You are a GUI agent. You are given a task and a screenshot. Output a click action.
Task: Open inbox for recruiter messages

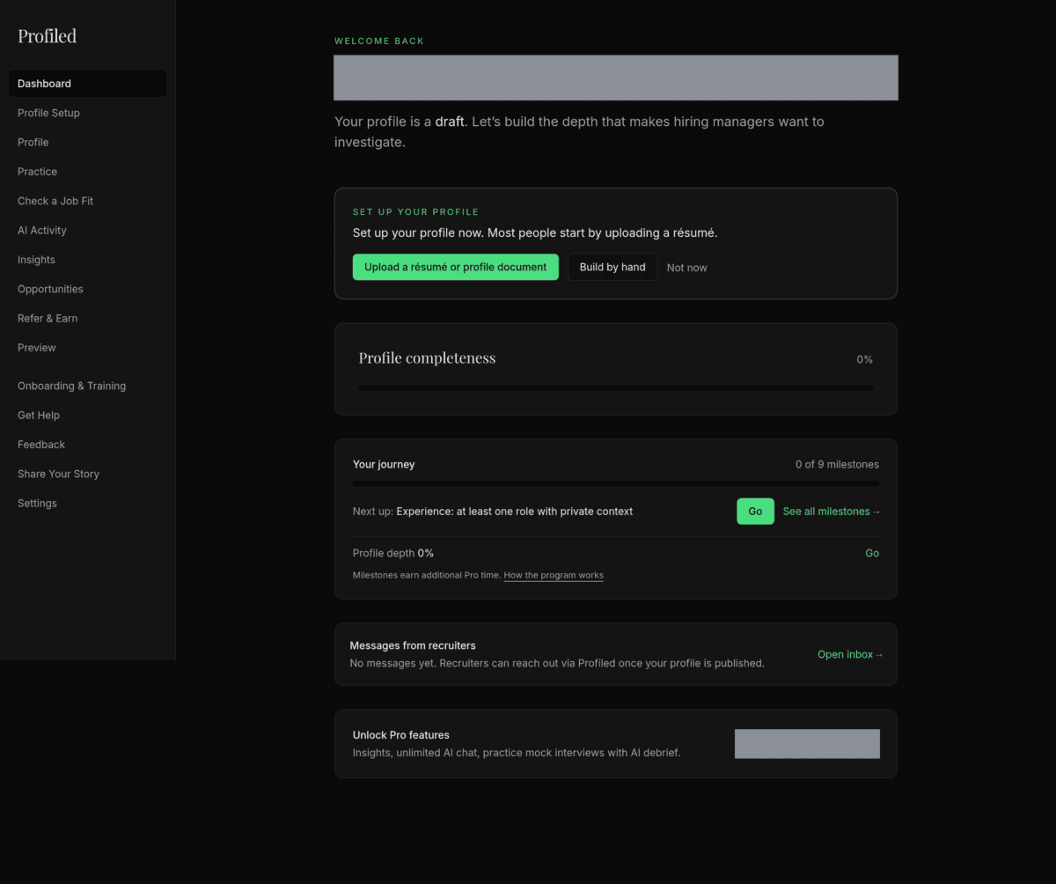point(850,654)
